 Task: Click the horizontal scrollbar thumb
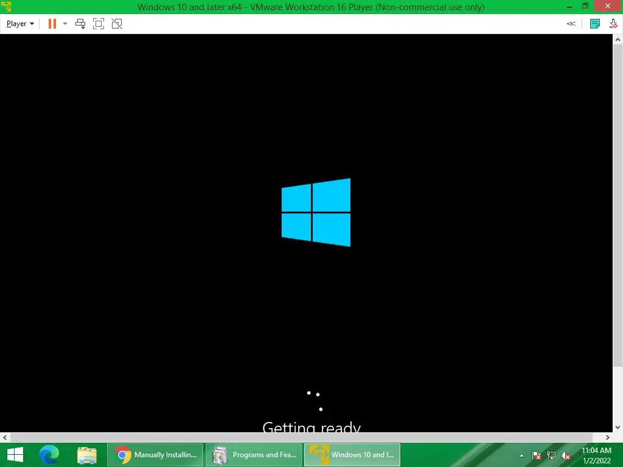coord(302,438)
